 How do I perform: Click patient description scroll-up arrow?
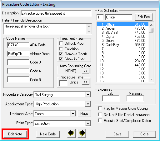click(89, 26)
